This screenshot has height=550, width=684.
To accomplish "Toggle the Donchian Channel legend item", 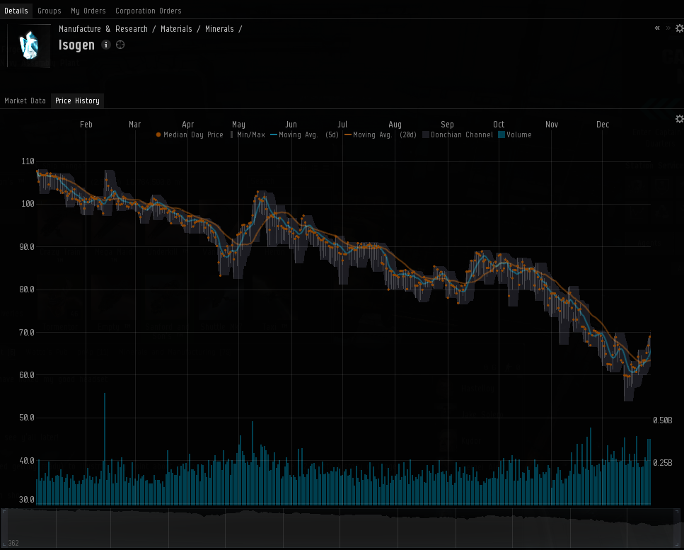I will click(457, 135).
